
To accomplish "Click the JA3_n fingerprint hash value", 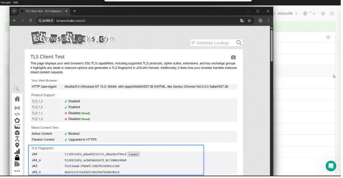I will pyautogui.click(x=92, y=172).
